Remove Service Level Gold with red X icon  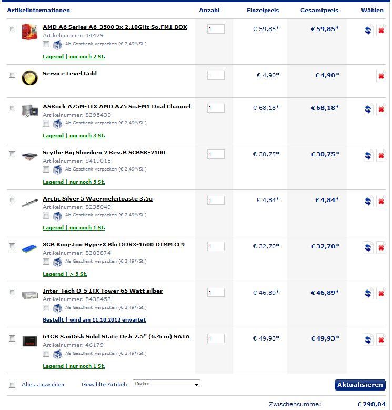381,76
